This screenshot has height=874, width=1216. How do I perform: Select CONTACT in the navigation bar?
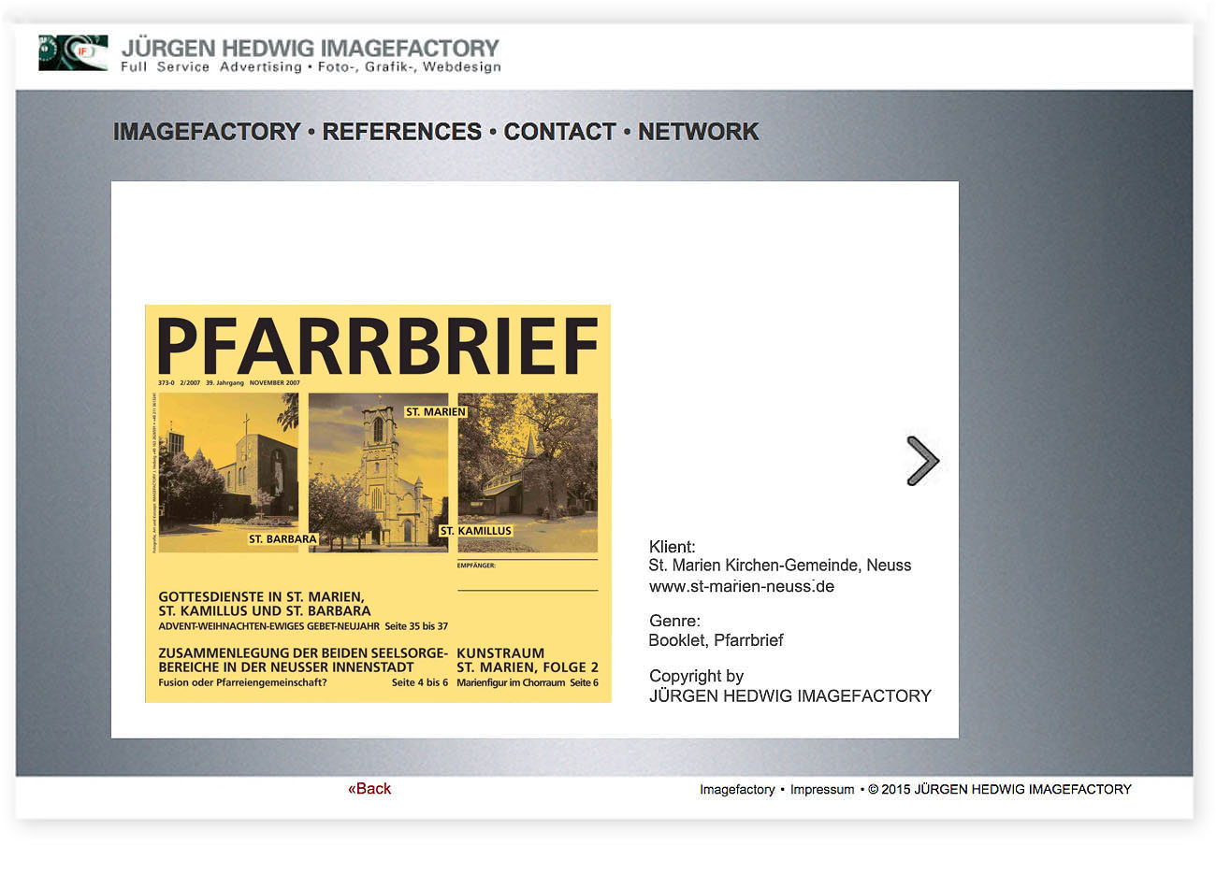tap(559, 132)
